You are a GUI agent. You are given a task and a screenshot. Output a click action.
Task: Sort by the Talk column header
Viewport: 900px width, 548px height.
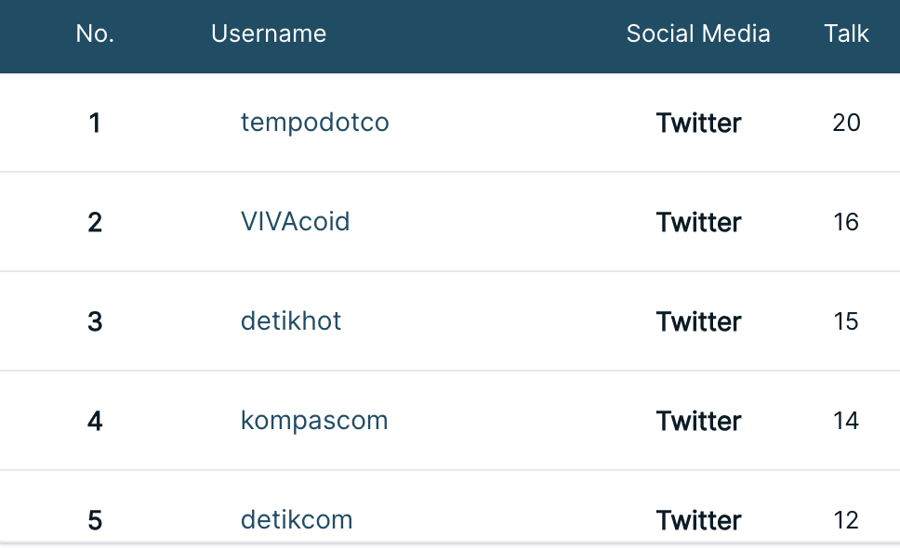click(x=847, y=33)
